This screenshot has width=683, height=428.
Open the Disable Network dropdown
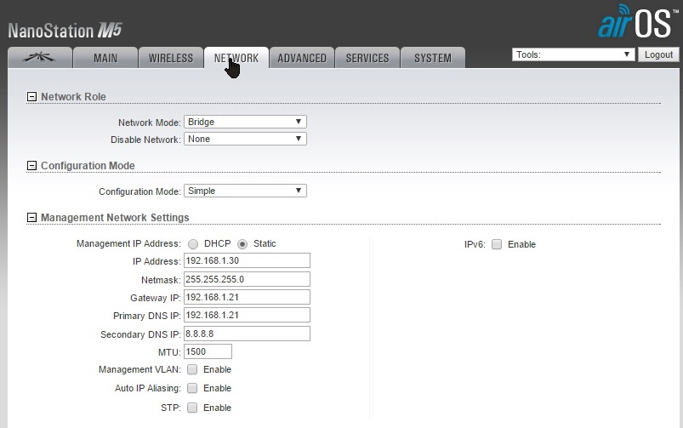click(x=245, y=139)
